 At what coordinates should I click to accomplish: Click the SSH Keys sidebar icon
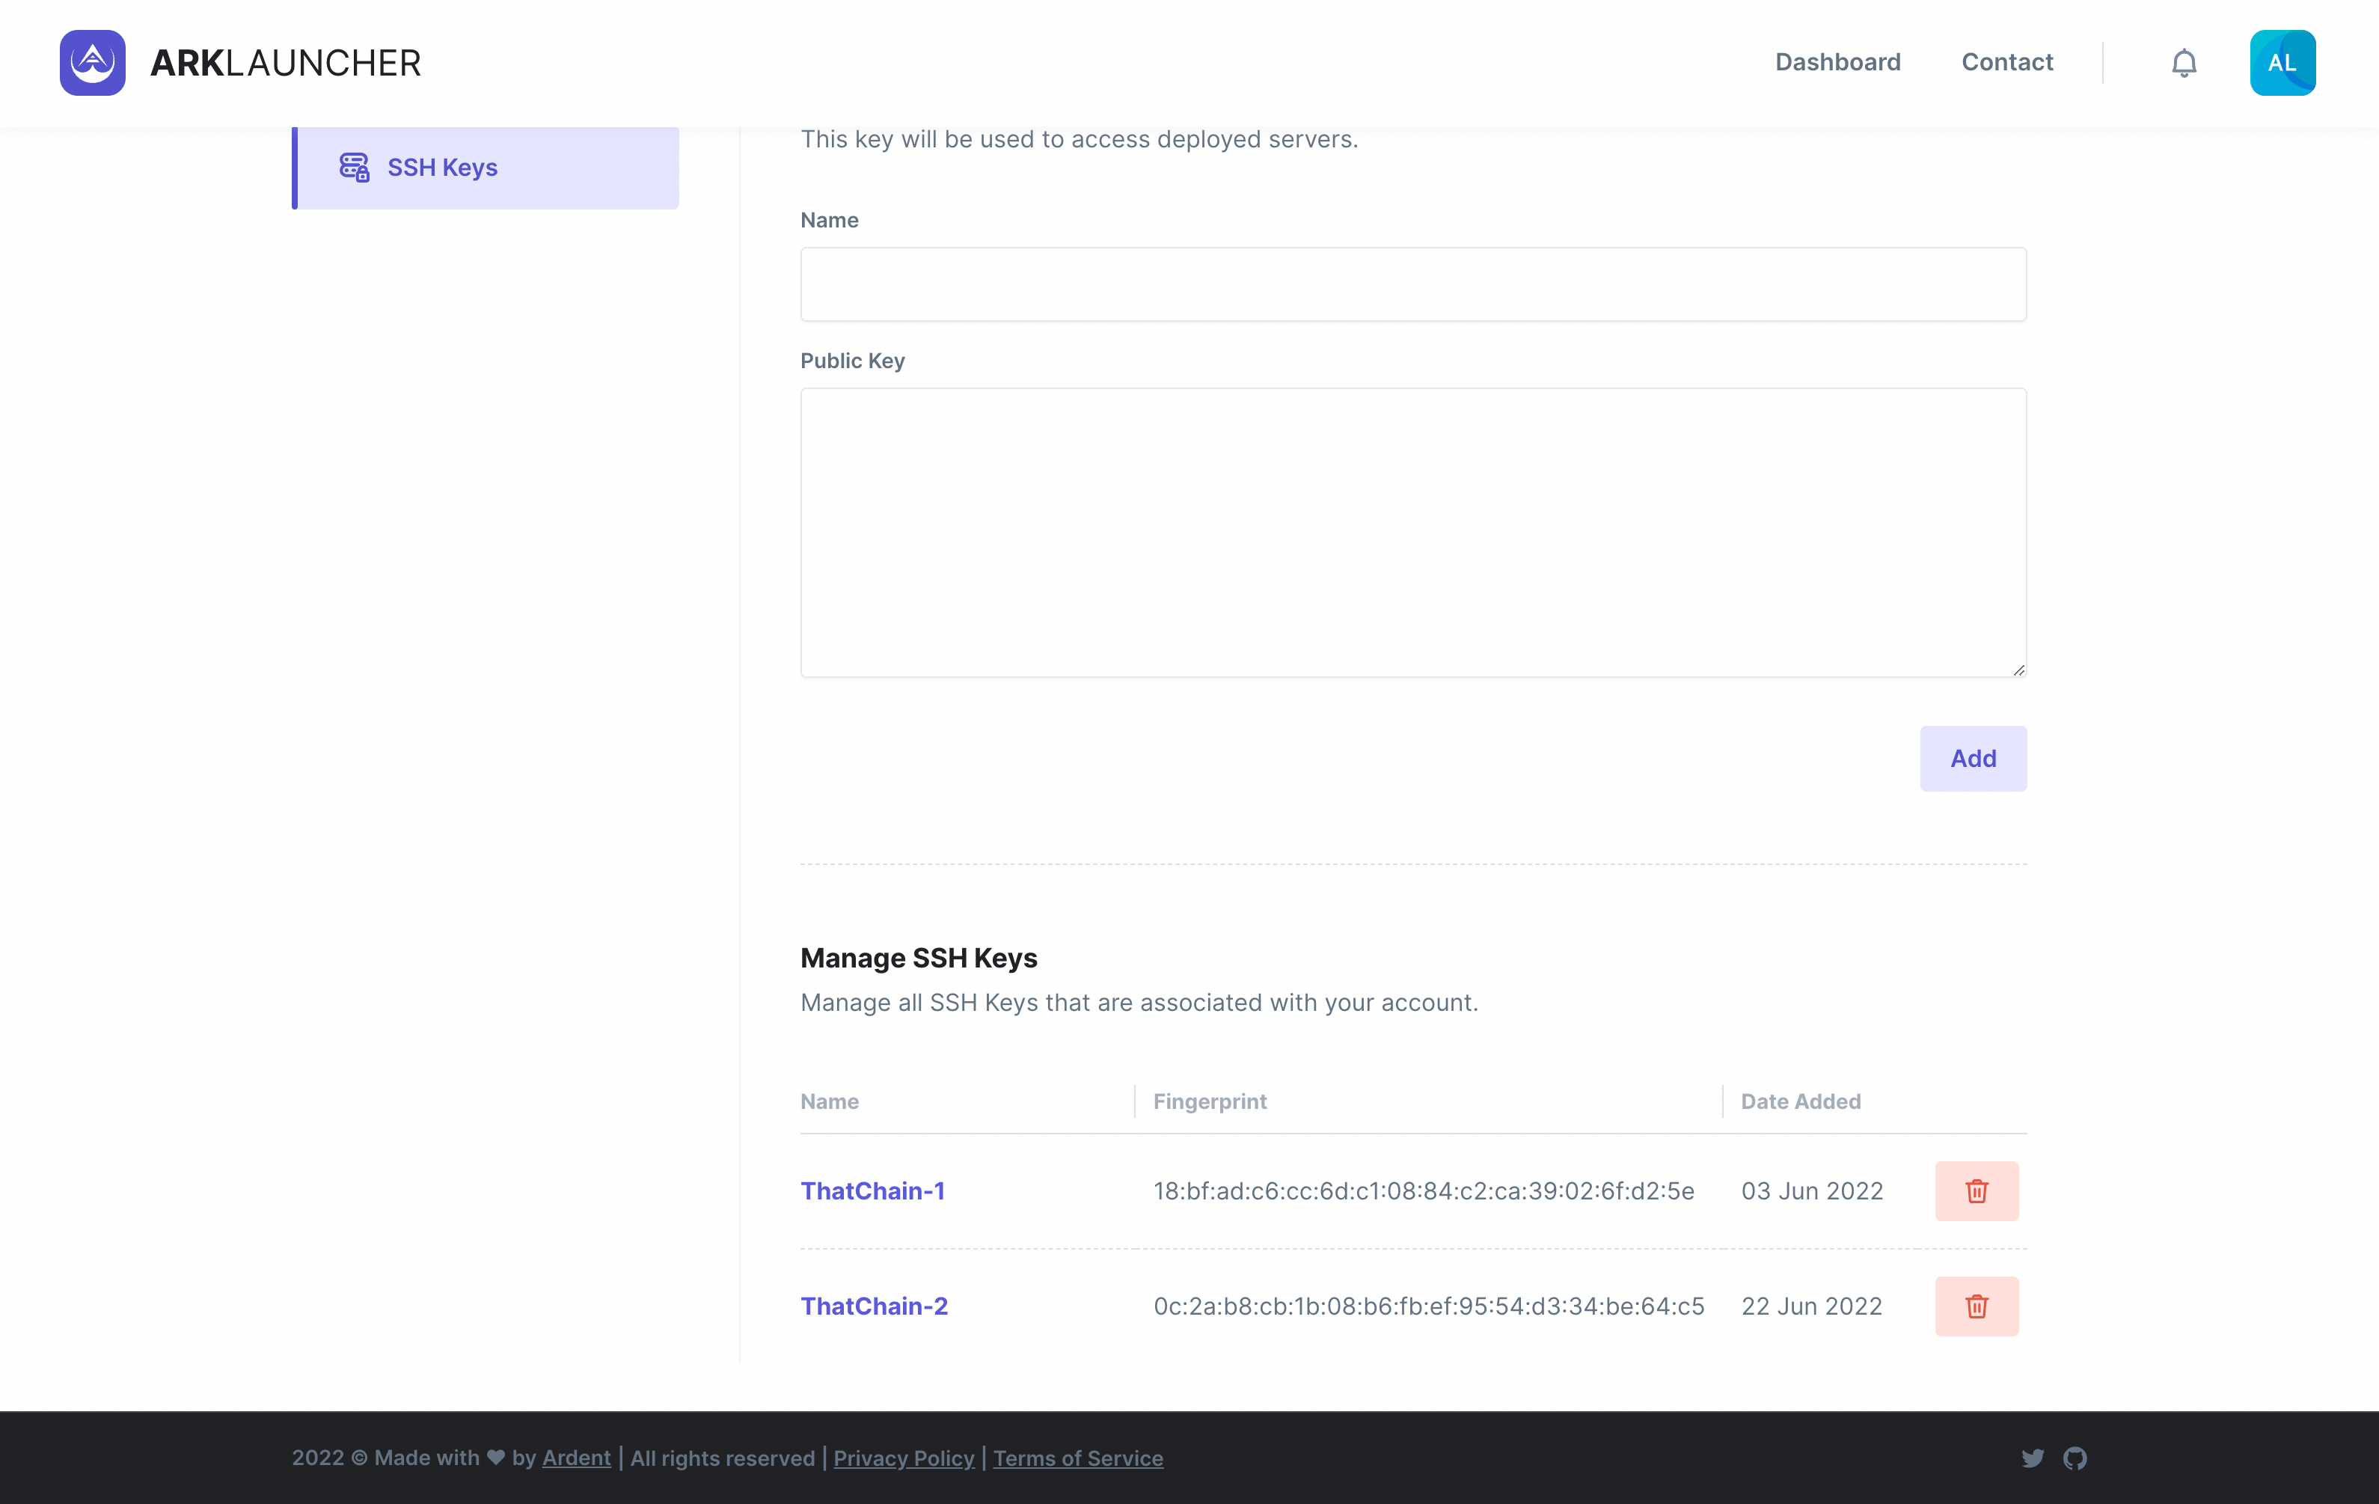[354, 167]
